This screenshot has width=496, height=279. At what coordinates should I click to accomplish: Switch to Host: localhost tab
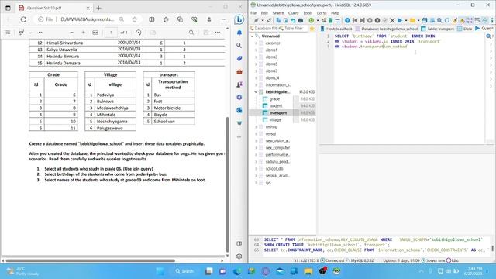[x=336, y=29]
